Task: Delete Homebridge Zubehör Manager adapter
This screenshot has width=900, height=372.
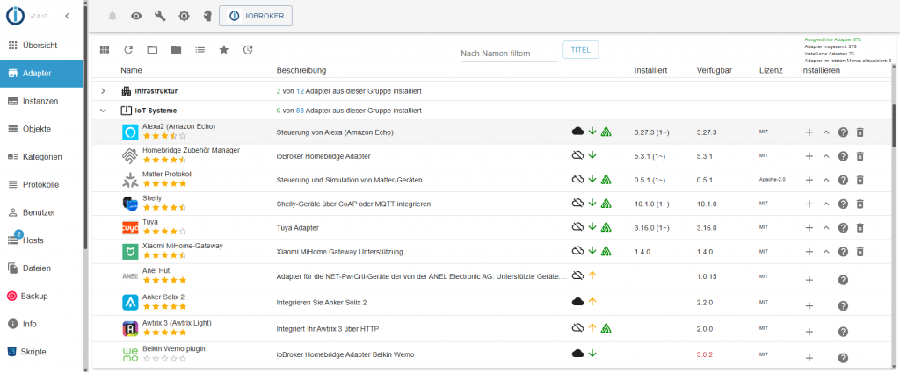Action: pyautogui.click(x=860, y=156)
